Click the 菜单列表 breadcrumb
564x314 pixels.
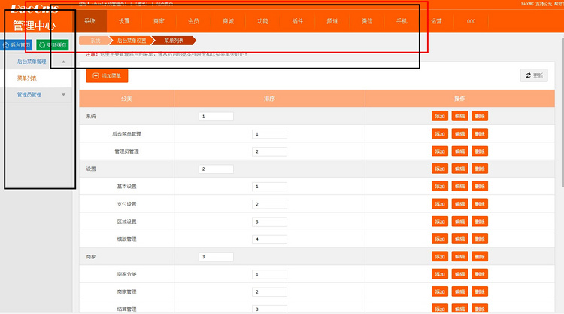(174, 41)
